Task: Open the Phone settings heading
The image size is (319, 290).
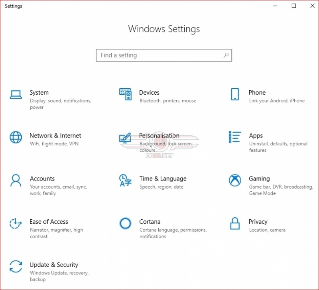Action: (x=257, y=93)
